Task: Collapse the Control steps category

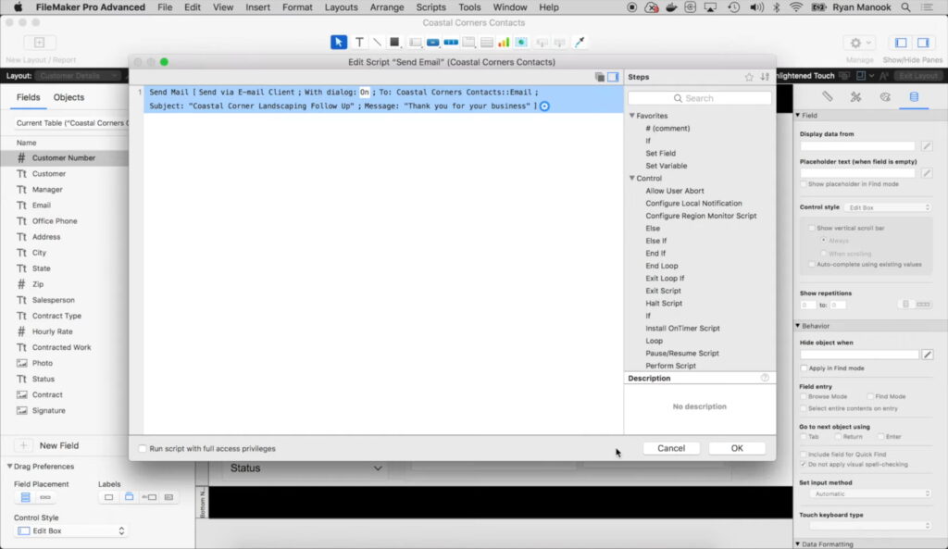Action: pyautogui.click(x=631, y=179)
